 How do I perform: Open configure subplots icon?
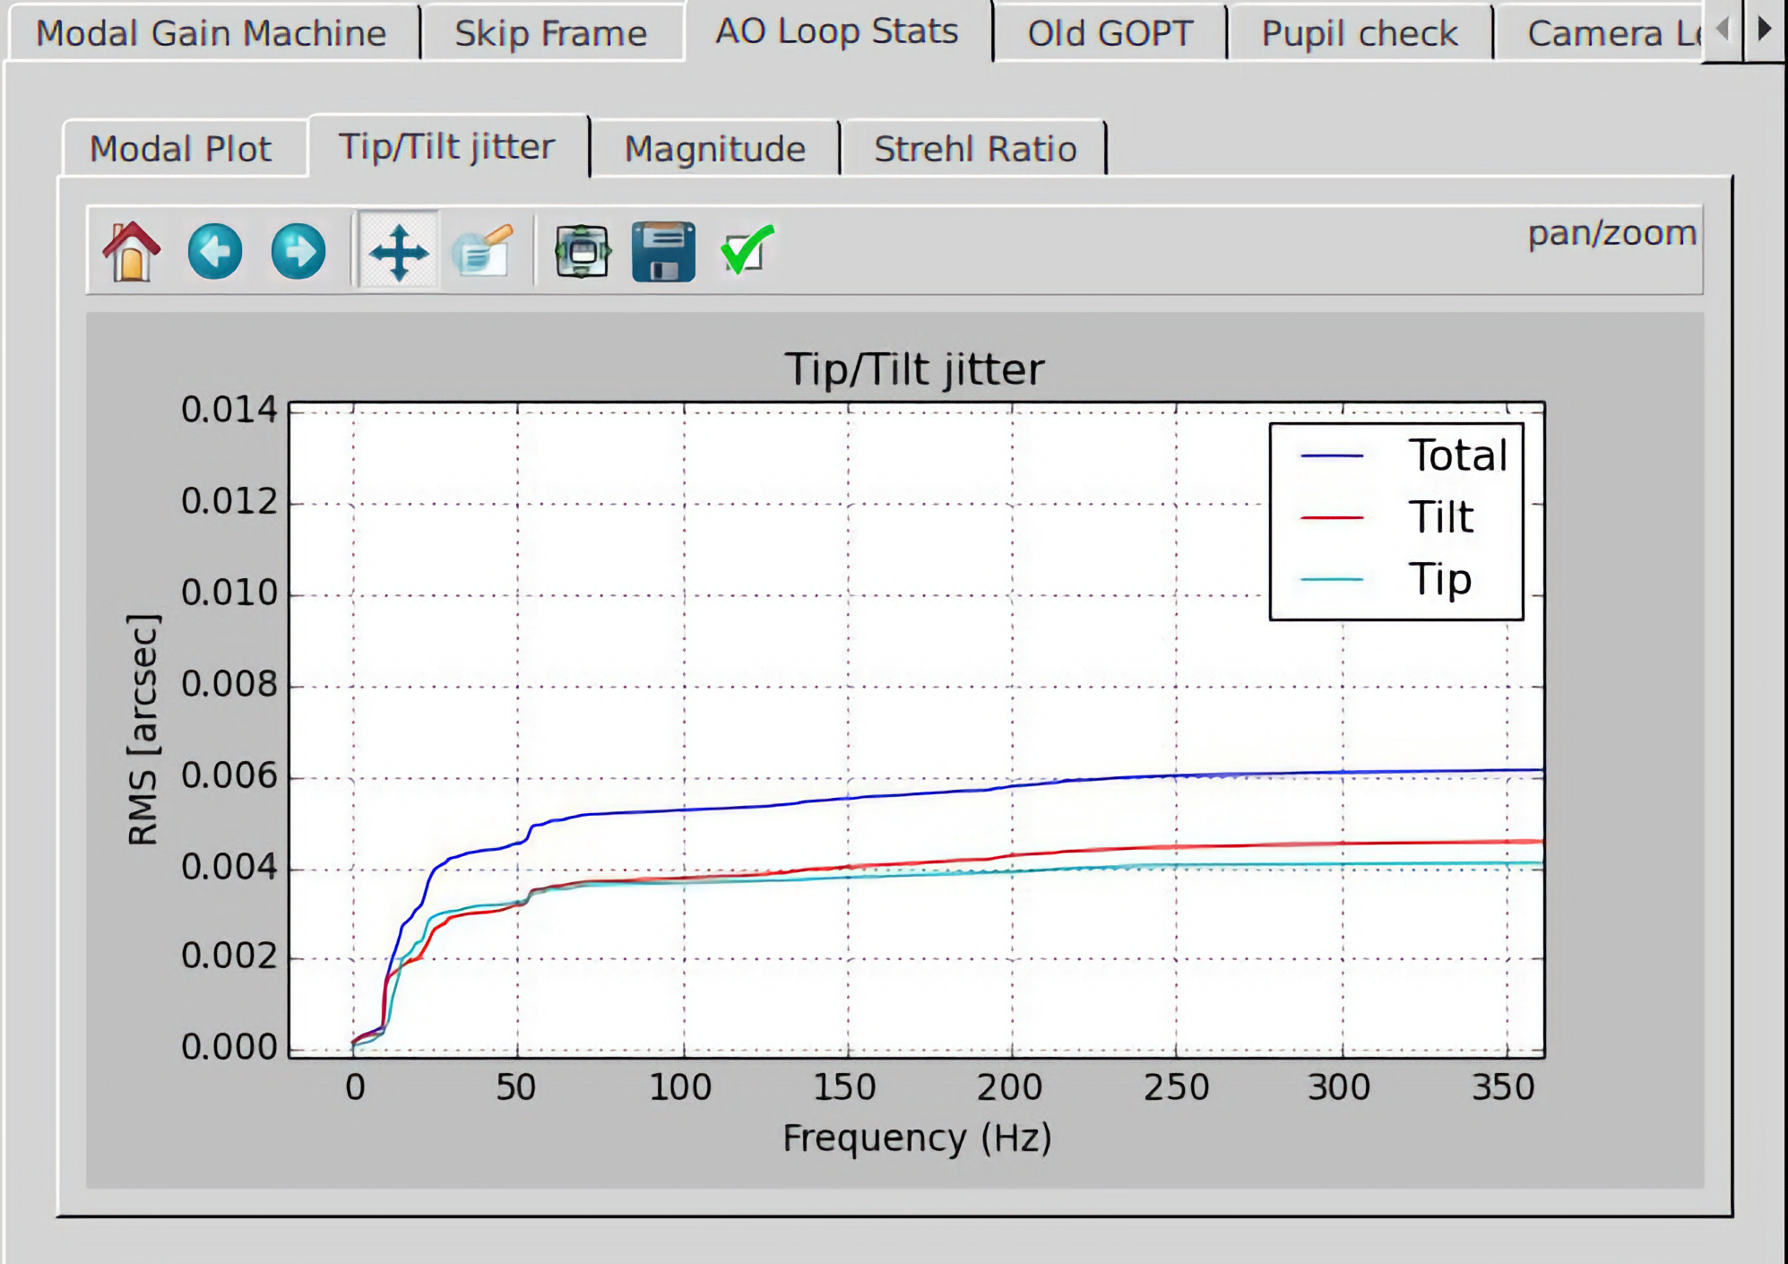point(583,251)
